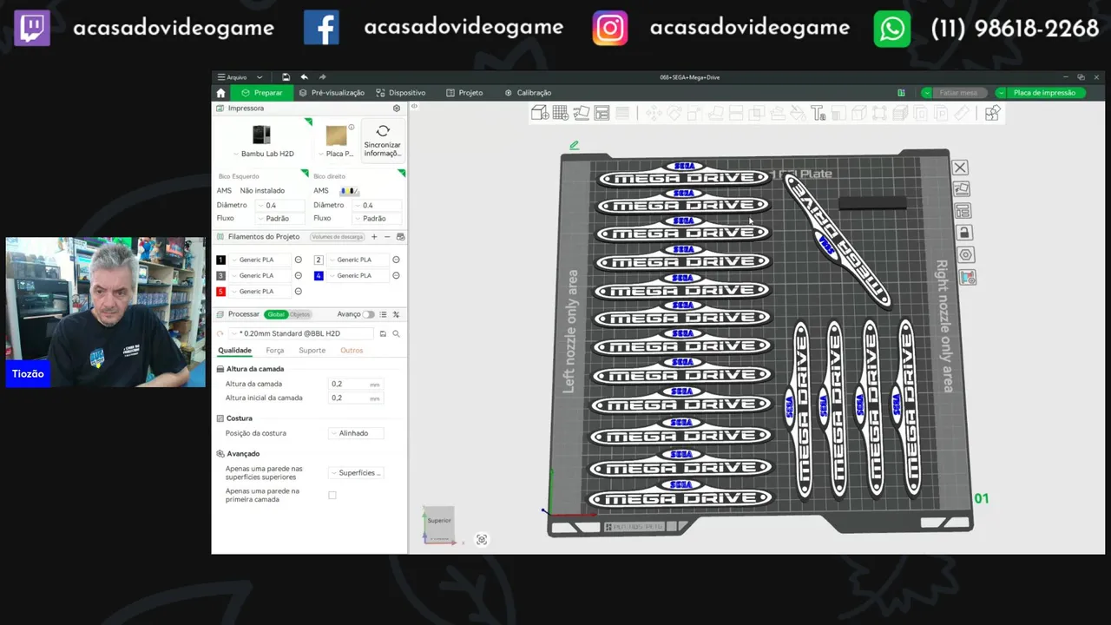Click edit icon for filament 5 Generic PLA

(x=298, y=292)
